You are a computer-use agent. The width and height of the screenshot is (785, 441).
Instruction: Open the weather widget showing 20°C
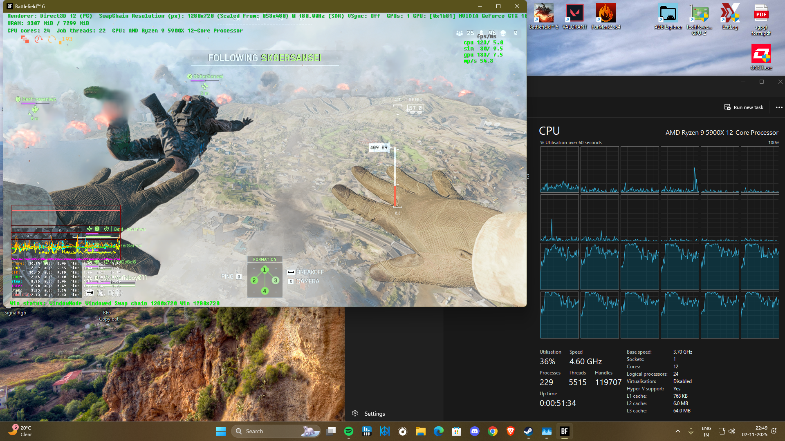point(20,431)
